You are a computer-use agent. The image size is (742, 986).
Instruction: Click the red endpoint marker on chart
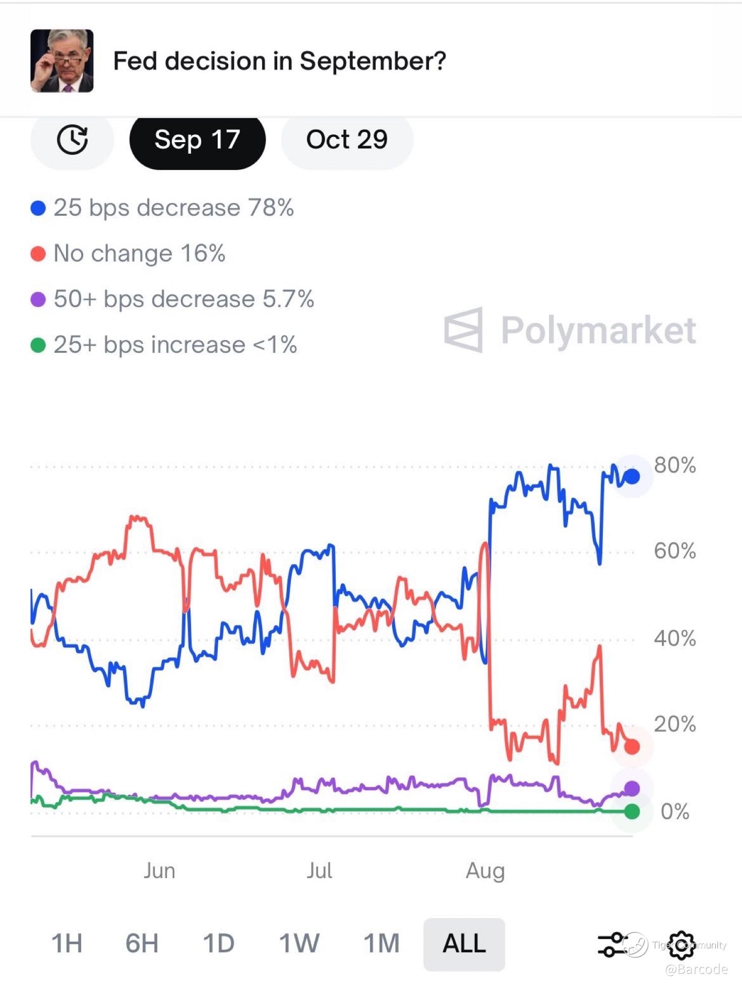pyautogui.click(x=632, y=747)
